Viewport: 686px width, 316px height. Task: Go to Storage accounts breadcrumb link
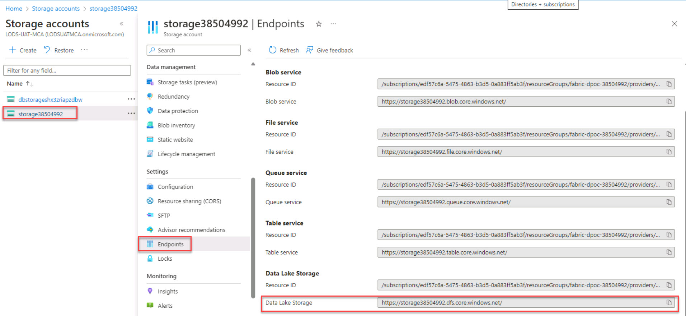click(56, 9)
